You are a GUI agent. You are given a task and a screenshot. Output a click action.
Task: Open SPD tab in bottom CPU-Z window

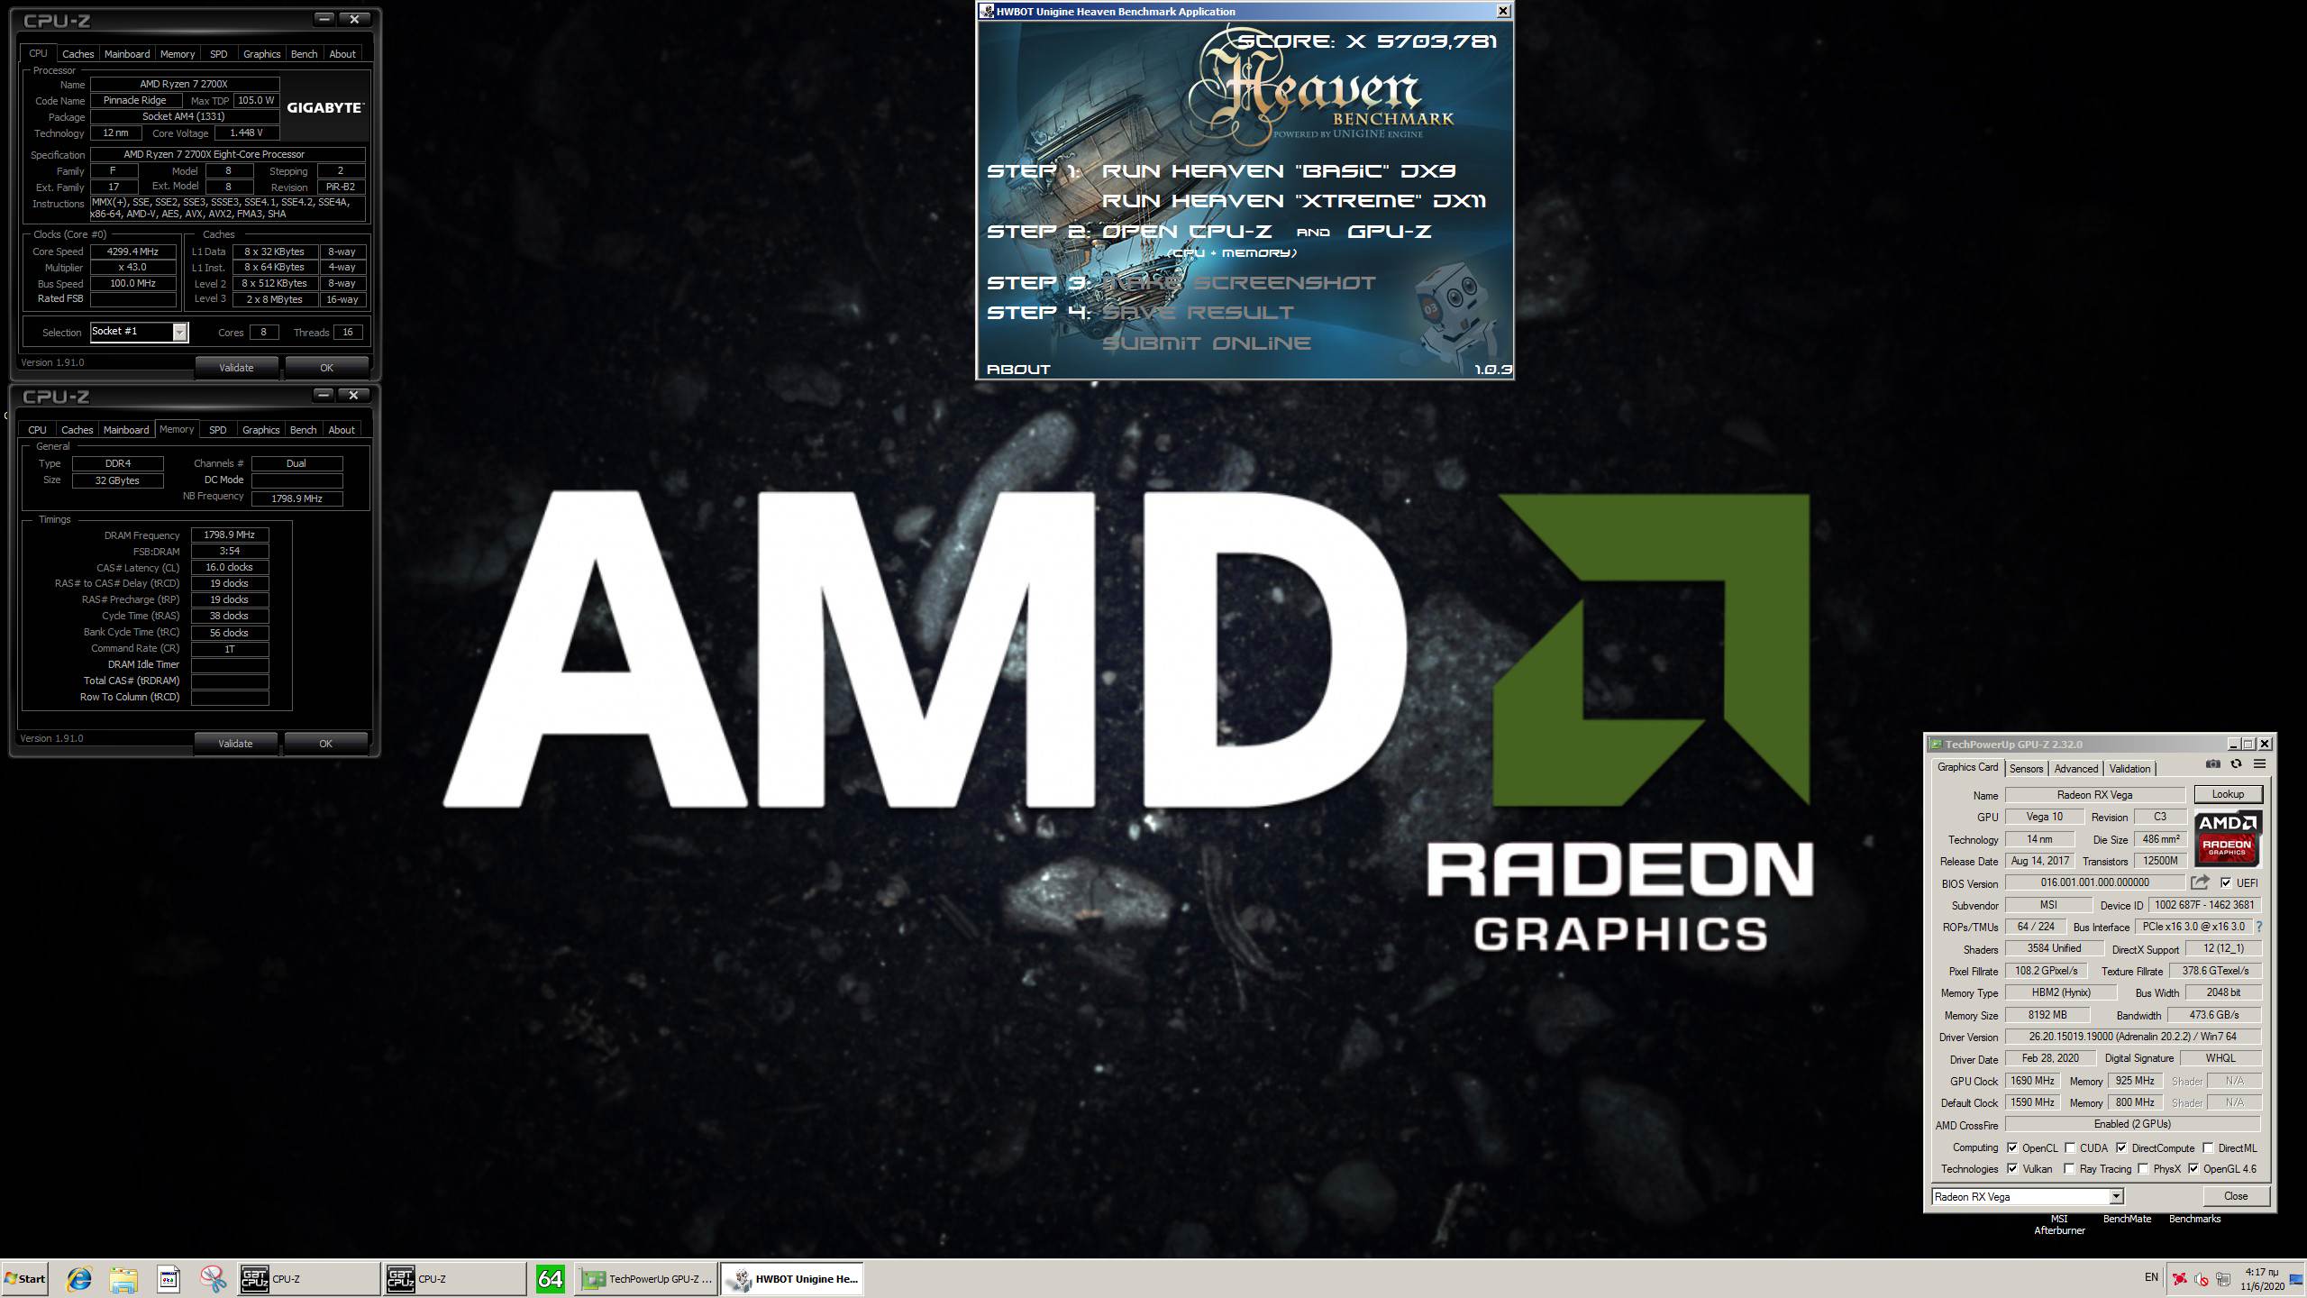[x=218, y=430]
